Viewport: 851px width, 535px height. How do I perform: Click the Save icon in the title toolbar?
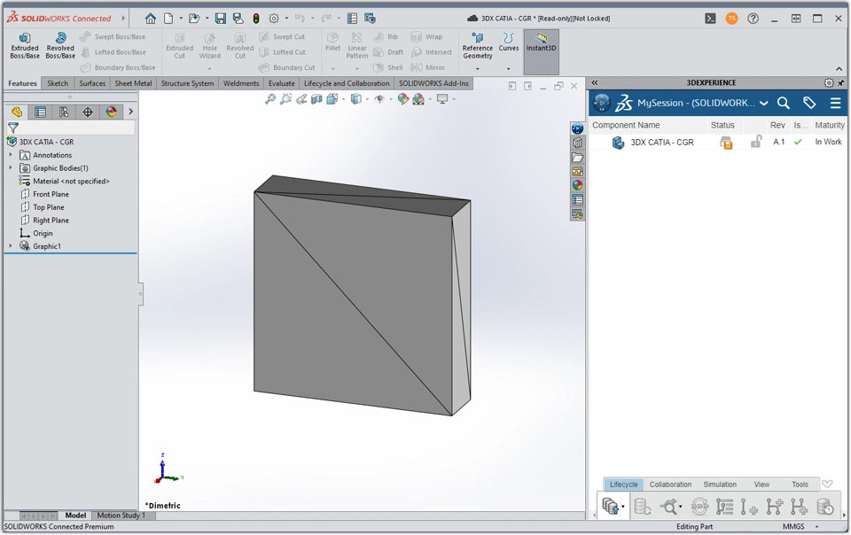[221, 19]
